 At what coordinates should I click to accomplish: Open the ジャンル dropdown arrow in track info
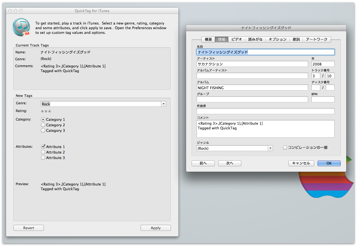(270, 148)
